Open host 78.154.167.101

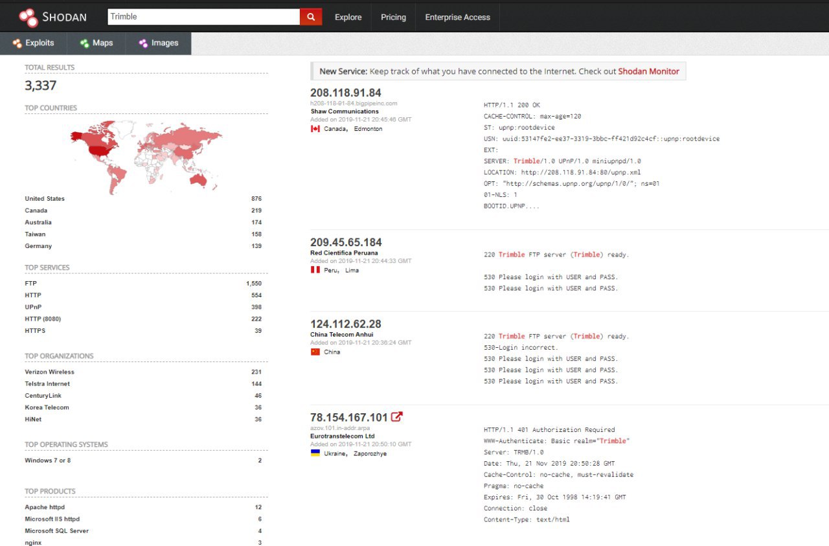(349, 417)
